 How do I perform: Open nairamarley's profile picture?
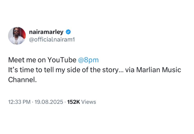17,36
